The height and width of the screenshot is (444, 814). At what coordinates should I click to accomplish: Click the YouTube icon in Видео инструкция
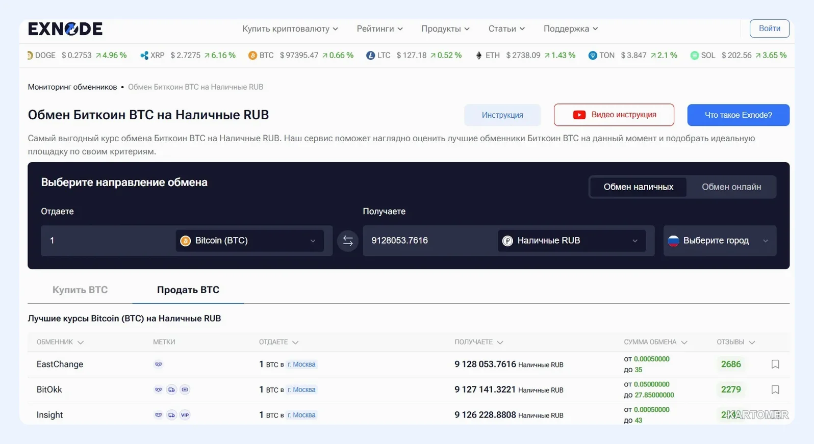(x=579, y=115)
